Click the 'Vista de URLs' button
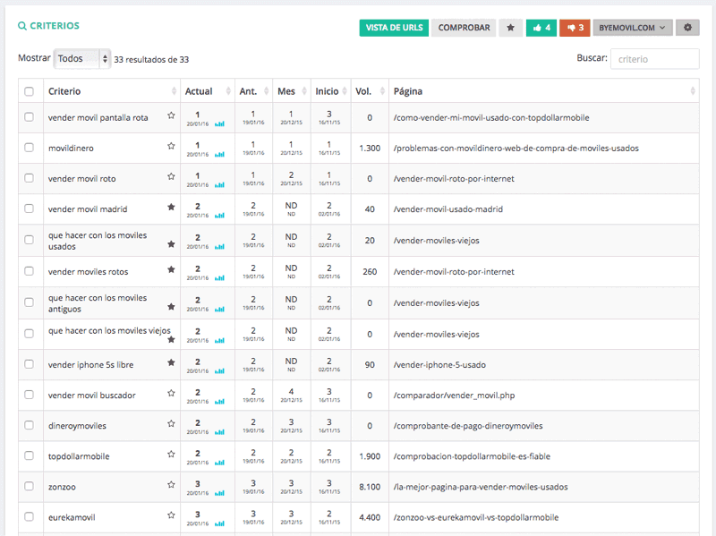The image size is (716, 536). [394, 28]
